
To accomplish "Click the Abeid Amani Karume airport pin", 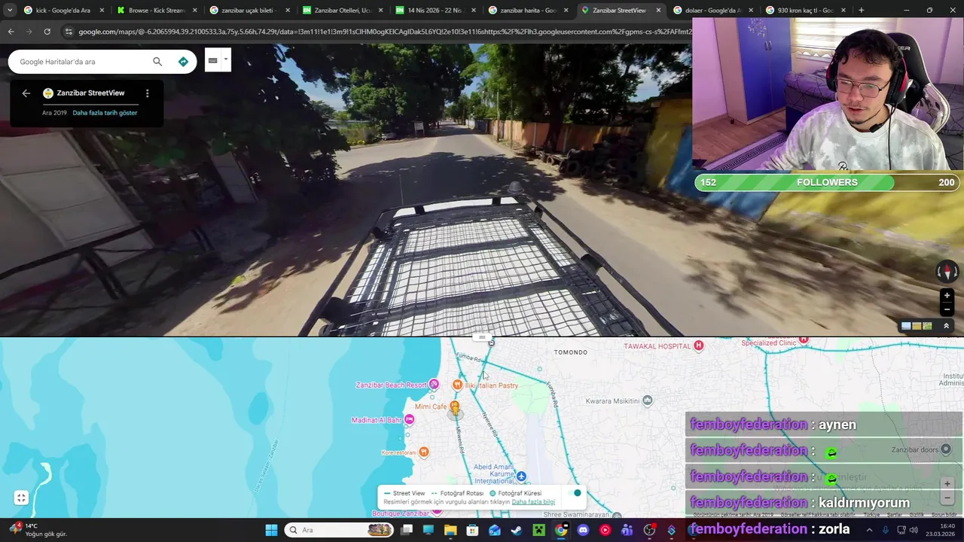I will [x=521, y=477].
